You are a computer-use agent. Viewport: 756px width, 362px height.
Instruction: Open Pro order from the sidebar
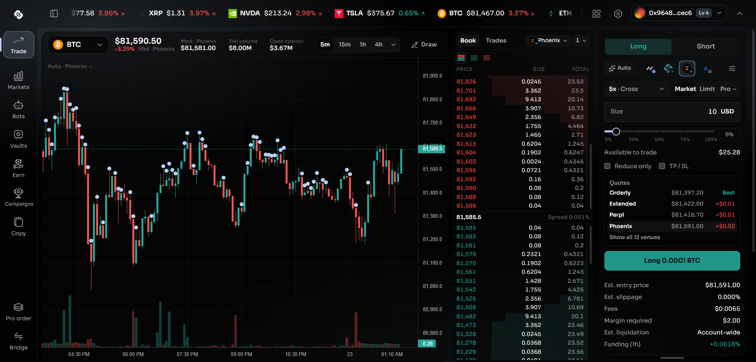19,312
